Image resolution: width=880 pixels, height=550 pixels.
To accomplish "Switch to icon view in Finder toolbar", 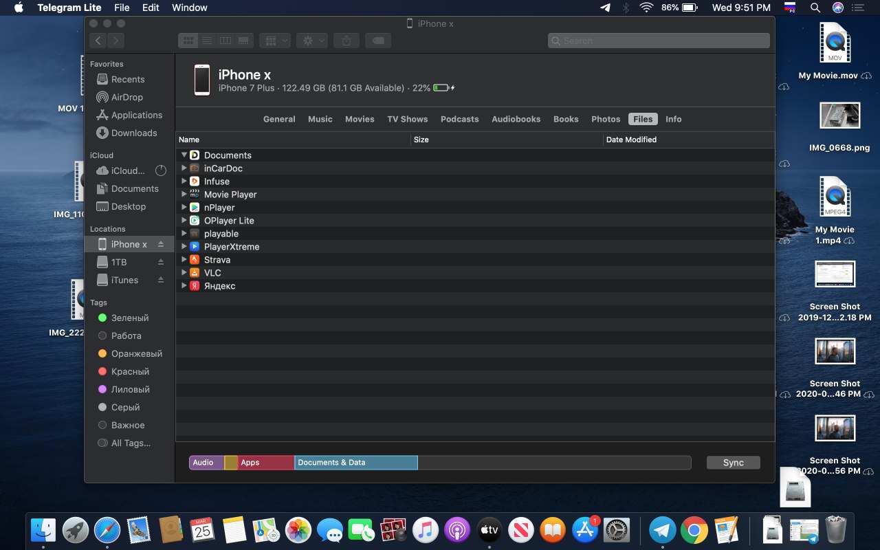I will pyautogui.click(x=187, y=41).
